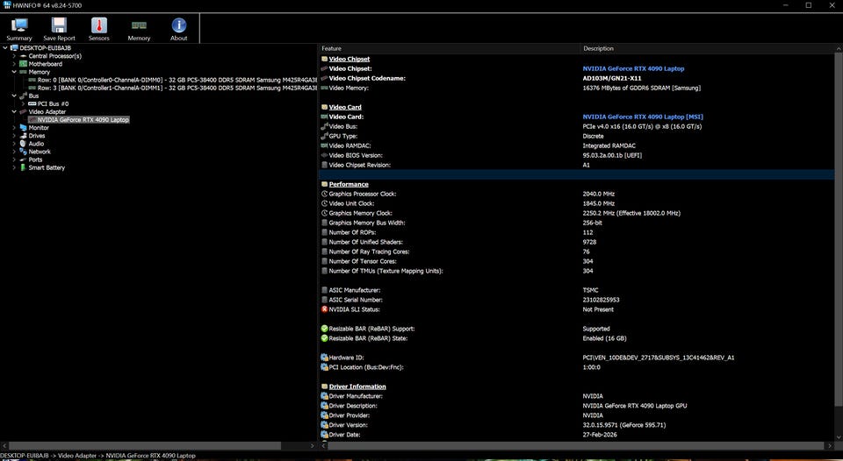Expand the Central Processor(s) node
Image resolution: width=843 pixels, height=461 pixels.
14,56
